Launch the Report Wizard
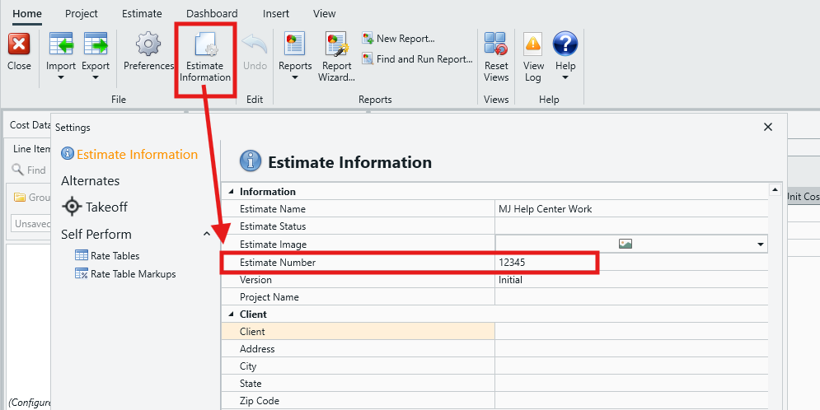The height and width of the screenshot is (410, 820). (336, 56)
